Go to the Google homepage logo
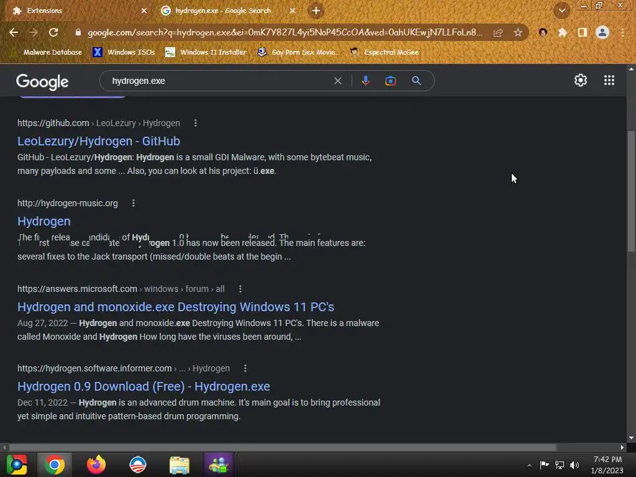Viewport: 636px width, 477px height. (42, 82)
